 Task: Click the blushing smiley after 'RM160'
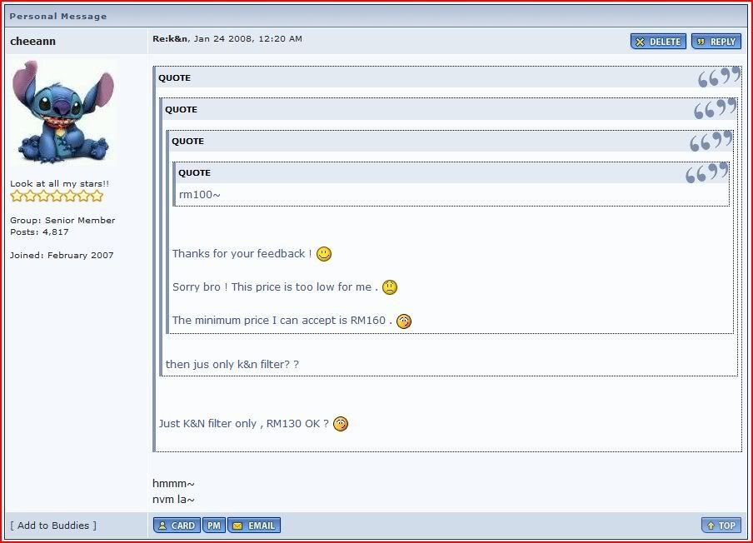point(403,321)
